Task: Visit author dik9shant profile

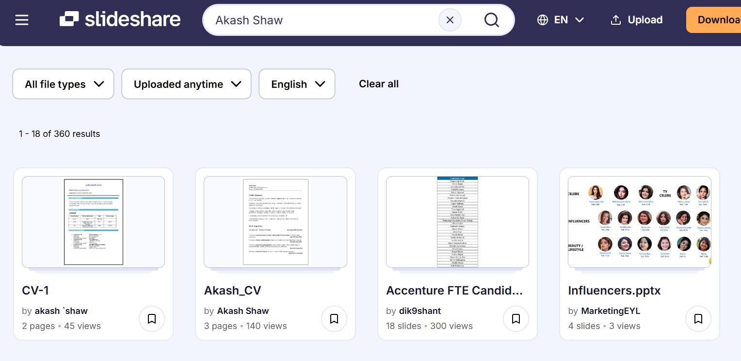Action: pos(421,311)
